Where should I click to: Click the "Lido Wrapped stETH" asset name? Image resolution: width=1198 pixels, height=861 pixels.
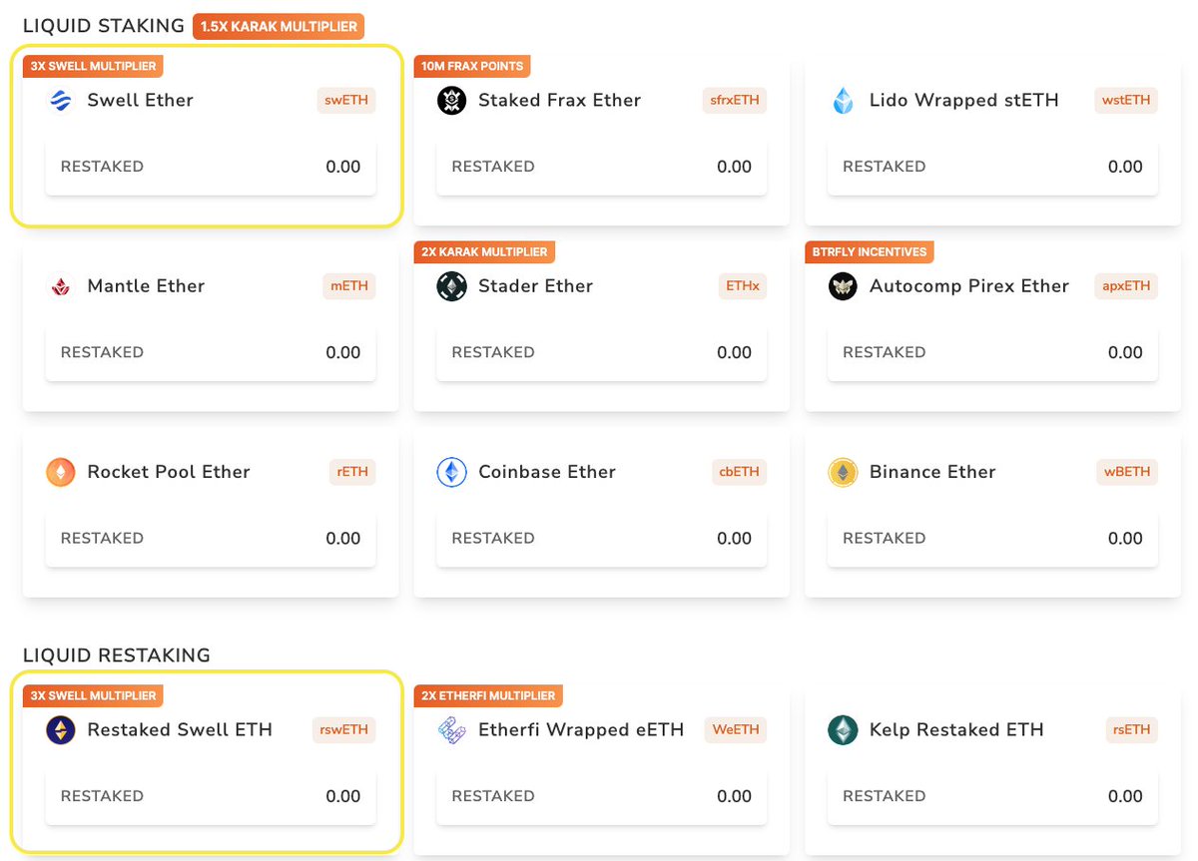tap(964, 100)
